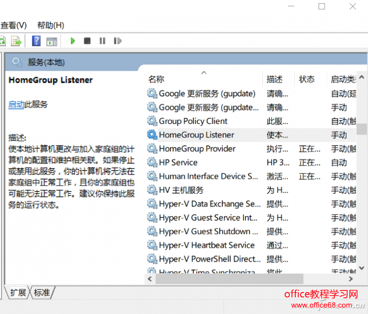The width and height of the screenshot is (368, 314).
Task: Click vertical scrollbar down arrow
Action: click(362, 268)
